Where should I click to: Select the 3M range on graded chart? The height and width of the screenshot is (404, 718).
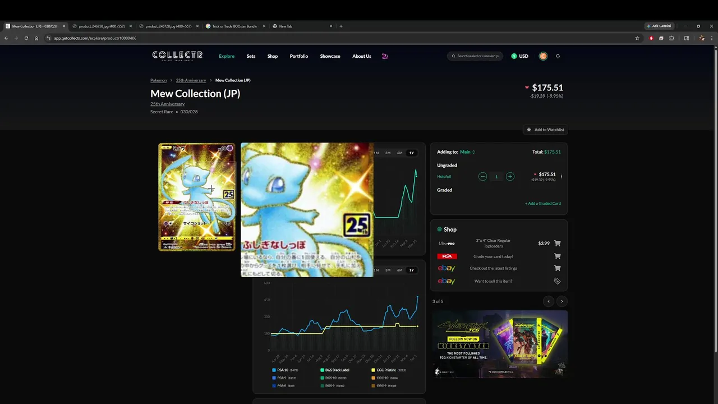point(388,270)
